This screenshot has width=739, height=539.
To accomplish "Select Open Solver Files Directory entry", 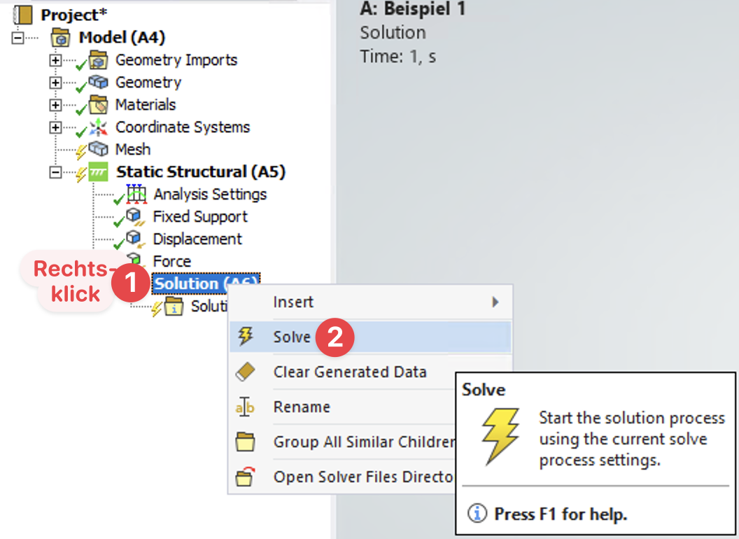I will 363,477.
